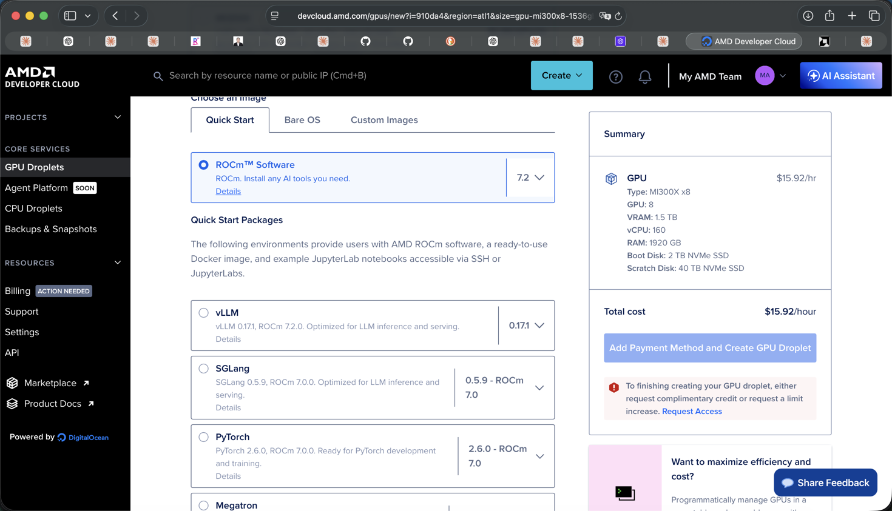The height and width of the screenshot is (511, 892).
Task: Click Add Payment Method and Create GPU Droplet
Action: point(710,348)
